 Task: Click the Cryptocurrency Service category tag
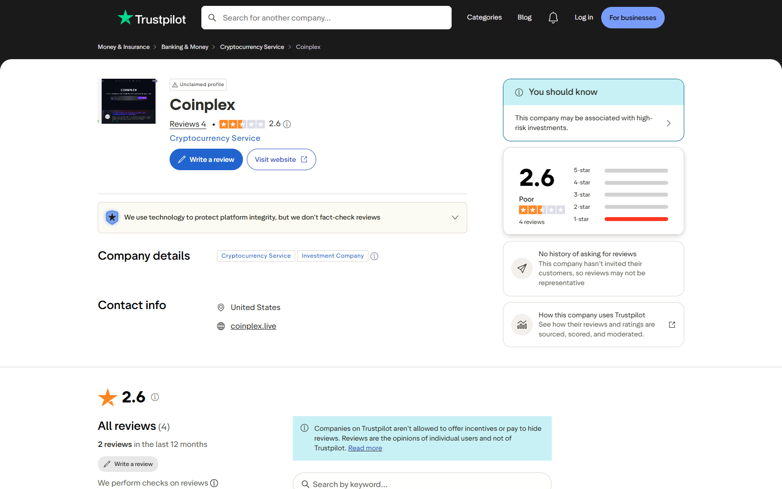tap(256, 256)
